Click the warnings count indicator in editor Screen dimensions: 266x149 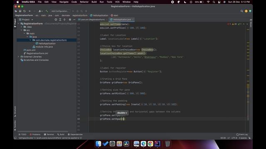point(234,24)
